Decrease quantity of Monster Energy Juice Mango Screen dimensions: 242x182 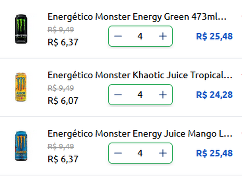pyautogui.click(x=118, y=153)
